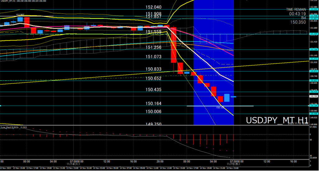Select the cyan 151.559 tag on price axis
This screenshot has height=171, width=319.
(313, 34)
